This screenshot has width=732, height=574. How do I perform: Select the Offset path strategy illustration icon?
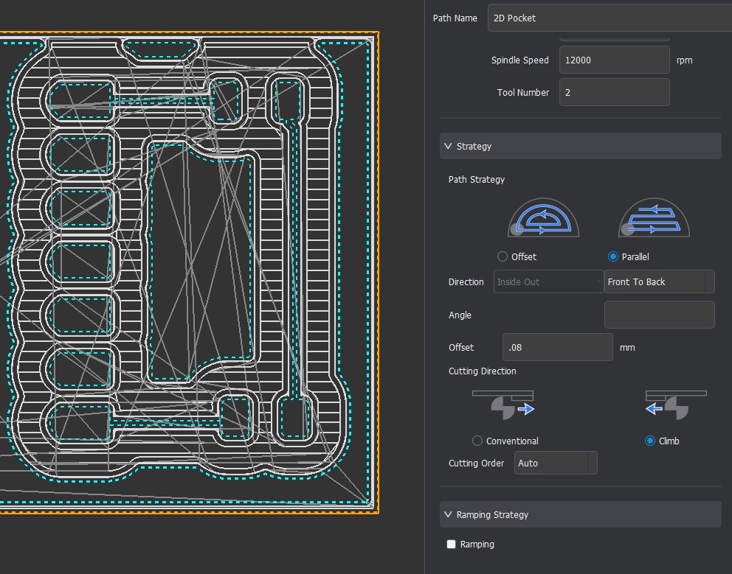pos(543,218)
